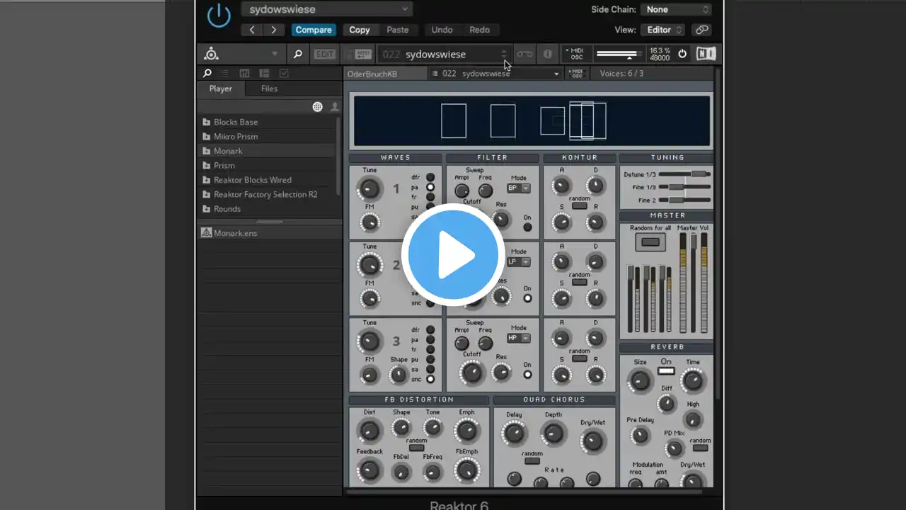Click the Random for all button
Image resolution: width=906 pixels, height=510 pixels.
point(650,242)
